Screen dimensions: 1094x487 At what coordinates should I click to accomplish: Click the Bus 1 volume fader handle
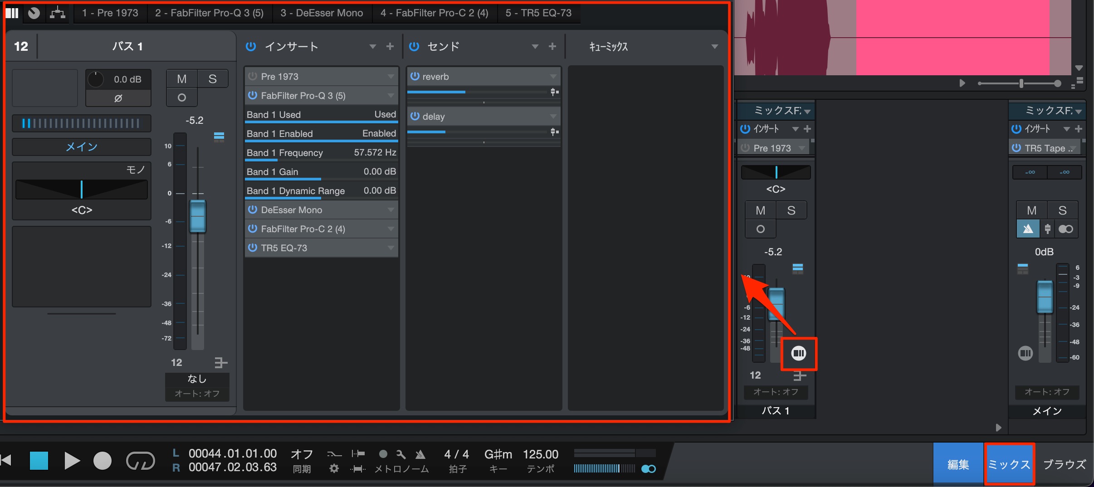click(x=198, y=216)
